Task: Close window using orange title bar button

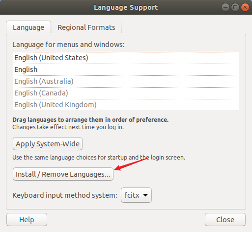Action: click(x=245, y=7)
